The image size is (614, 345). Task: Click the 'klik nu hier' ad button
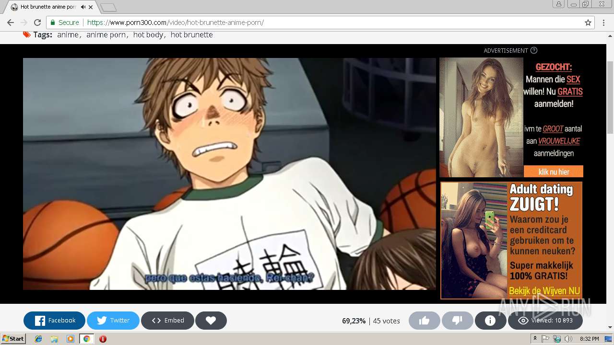coord(554,172)
